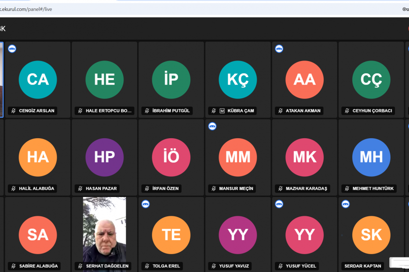Click the muted microphone icon for Cengiz Arslan
Image resolution: width=409 pixels, height=272 pixels.
tap(14, 111)
